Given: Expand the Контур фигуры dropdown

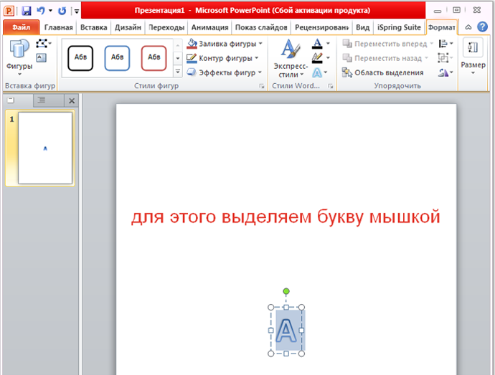Looking at the screenshot, I should 256,58.
